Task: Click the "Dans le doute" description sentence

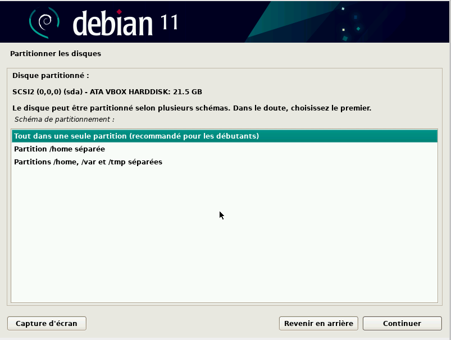Action: (192, 108)
